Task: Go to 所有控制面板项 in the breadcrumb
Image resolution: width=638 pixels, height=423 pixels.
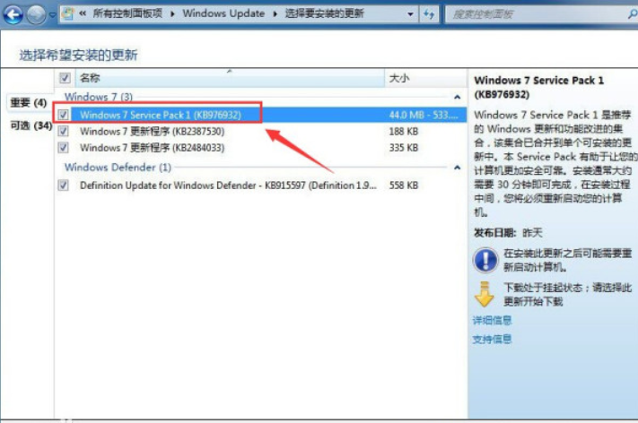Action: point(127,13)
